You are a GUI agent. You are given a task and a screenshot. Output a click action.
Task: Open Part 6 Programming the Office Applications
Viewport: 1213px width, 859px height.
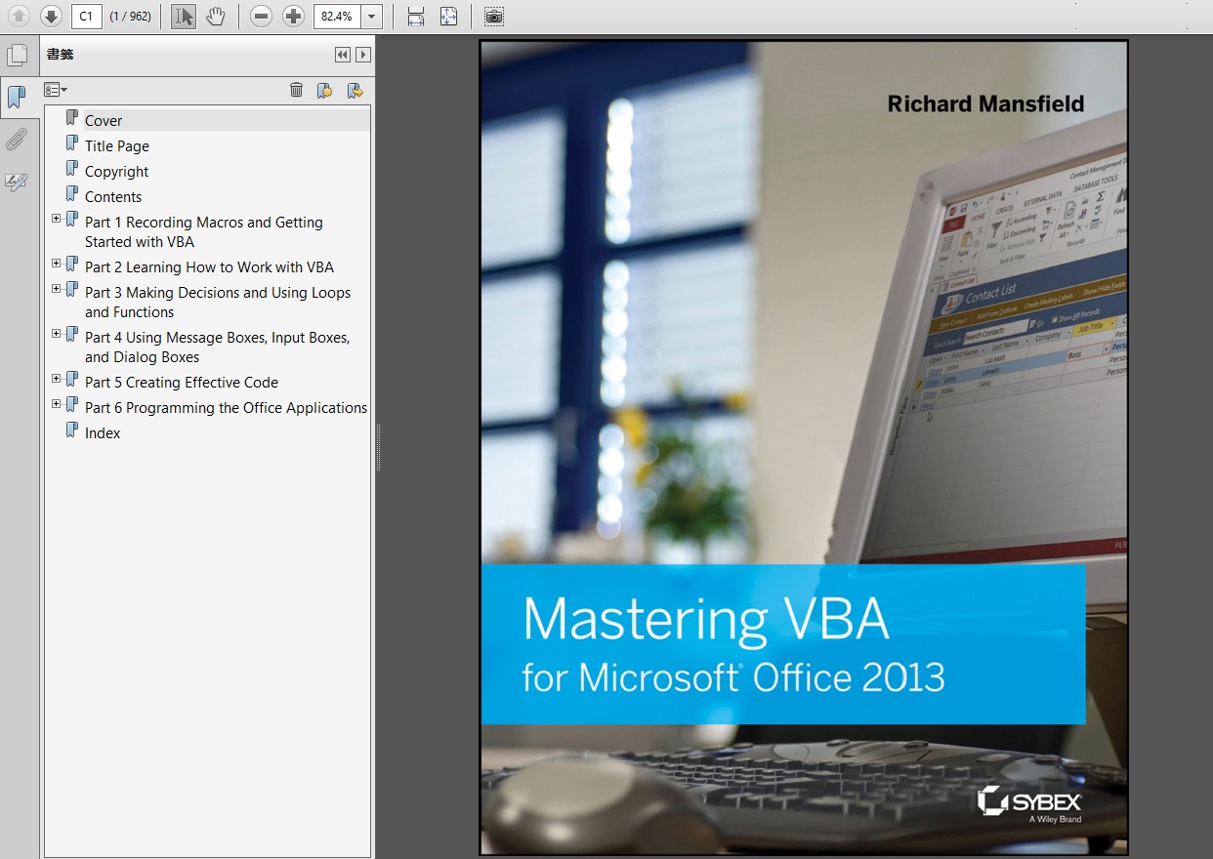pyautogui.click(x=227, y=408)
